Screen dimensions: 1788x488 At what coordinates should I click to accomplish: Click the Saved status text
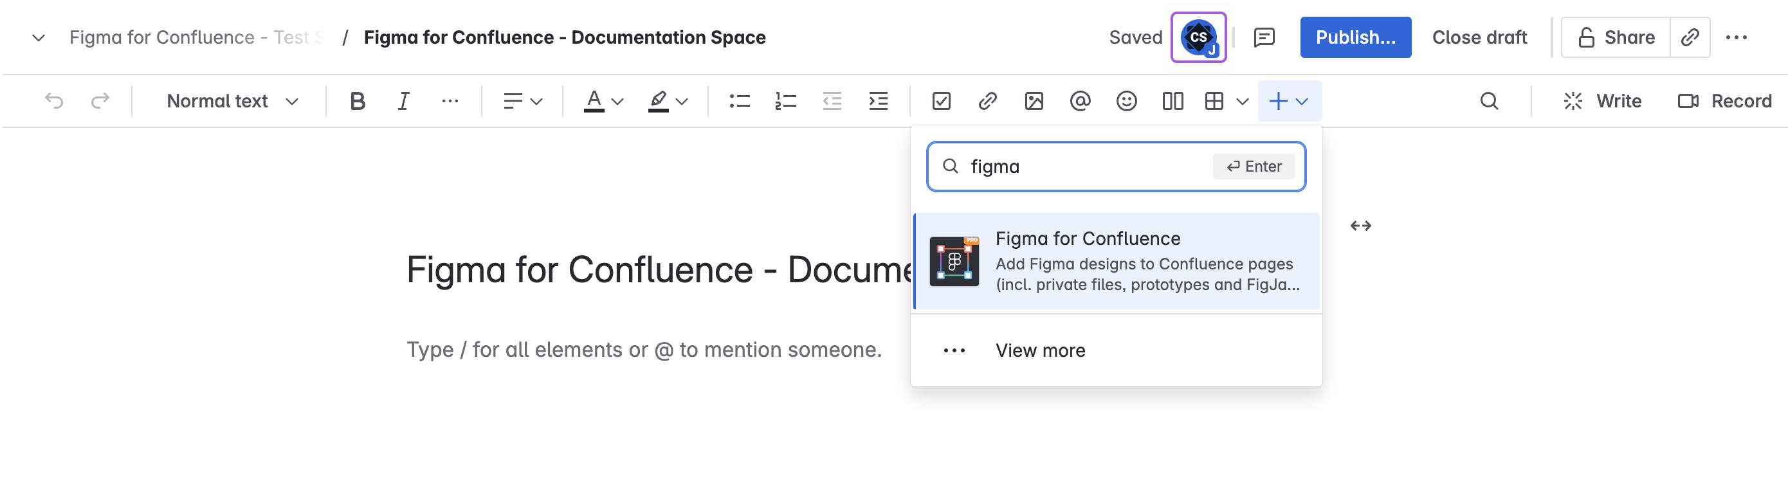tap(1136, 37)
